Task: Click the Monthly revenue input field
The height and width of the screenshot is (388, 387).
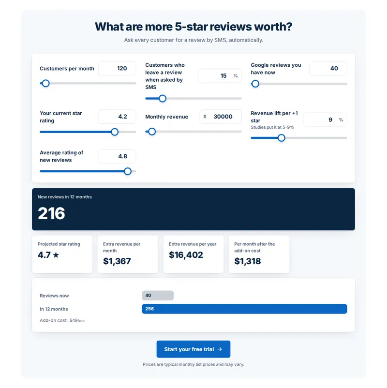Action: point(221,117)
